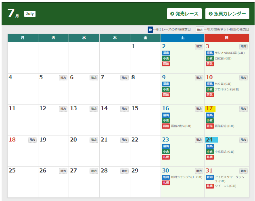Click the 地方 badge on July 14
Viewport: 255px width, 201px height.
(x=125, y=109)
